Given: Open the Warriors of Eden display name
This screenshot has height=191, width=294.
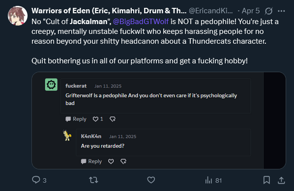Looking at the screenshot, I should point(109,11).
